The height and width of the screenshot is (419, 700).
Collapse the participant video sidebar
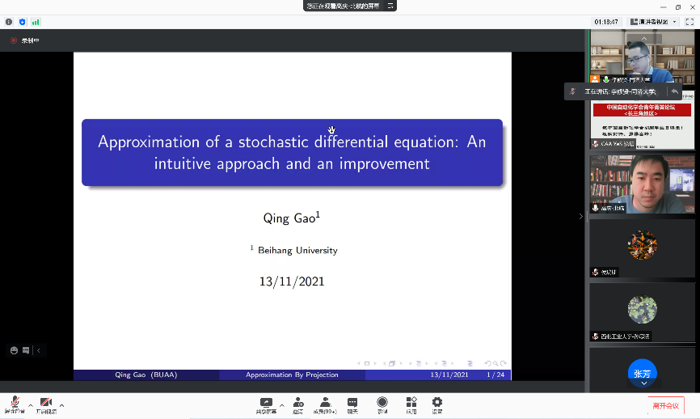click(x=580, y=216)
